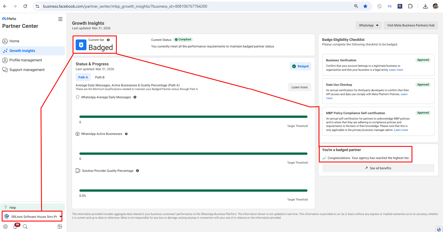Go to Support management in sidebar
Screen dimensions: 443x232
tap(27, 70)
